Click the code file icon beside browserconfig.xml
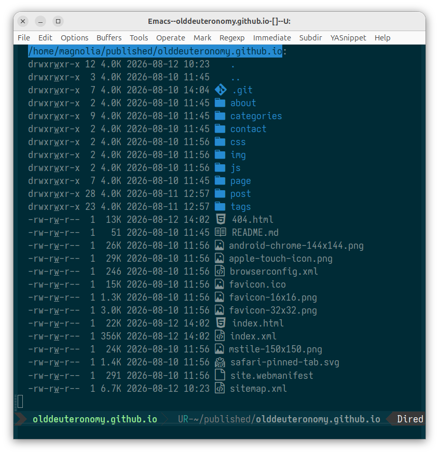Screen dimensions: 439x454 220,271
